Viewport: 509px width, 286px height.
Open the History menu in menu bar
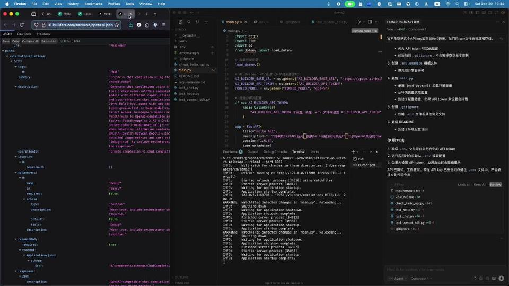point(73,4)
